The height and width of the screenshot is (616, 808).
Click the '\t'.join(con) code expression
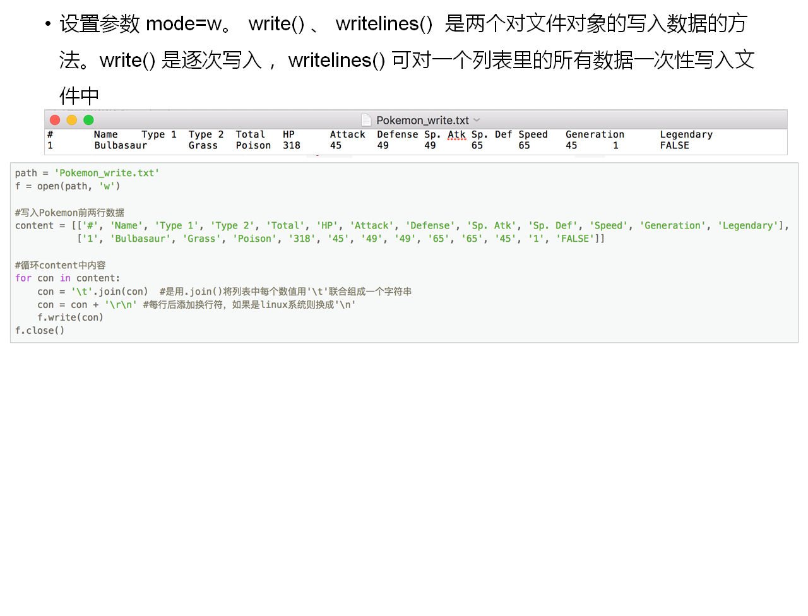coord(109,292)
